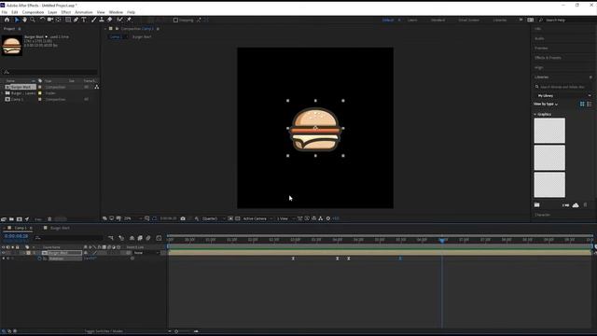This screenshot has width=597, height=336.
Task: Select the Eraser tool
Action: [110, 20]
